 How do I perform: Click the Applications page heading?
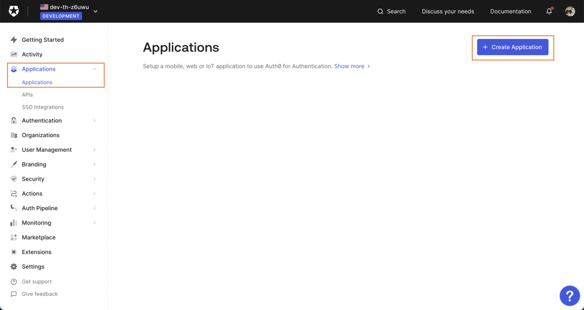[x=181, y=47]
